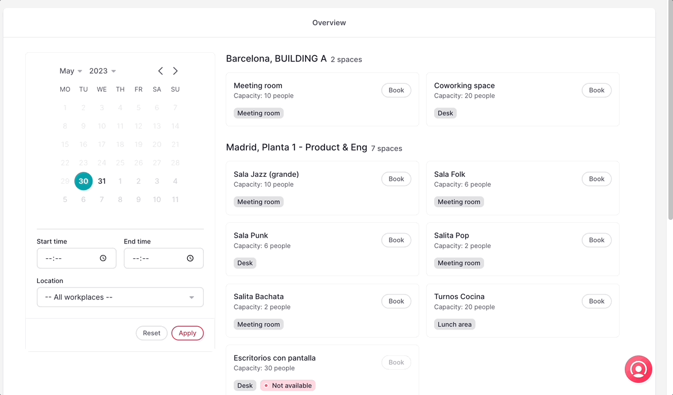The image size is (673, 395).
Task: Click the Meeting room tag under Sala Jazz
Action: pos(258,202)
